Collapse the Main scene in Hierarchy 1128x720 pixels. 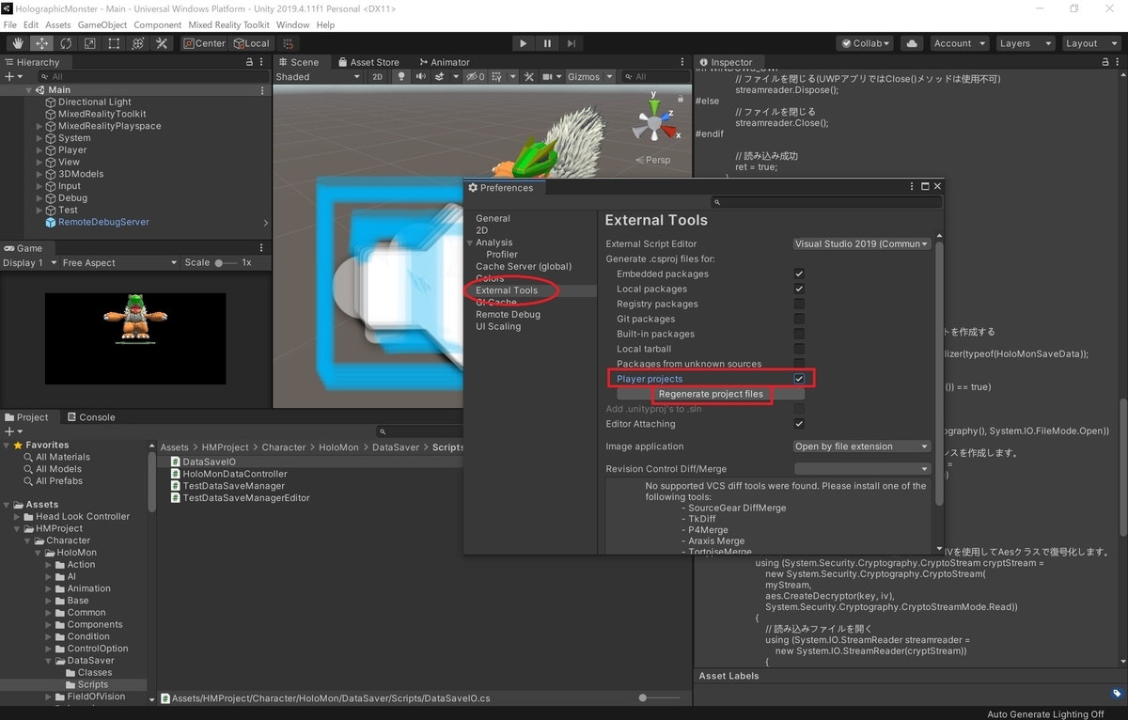[x=30, y=90]
